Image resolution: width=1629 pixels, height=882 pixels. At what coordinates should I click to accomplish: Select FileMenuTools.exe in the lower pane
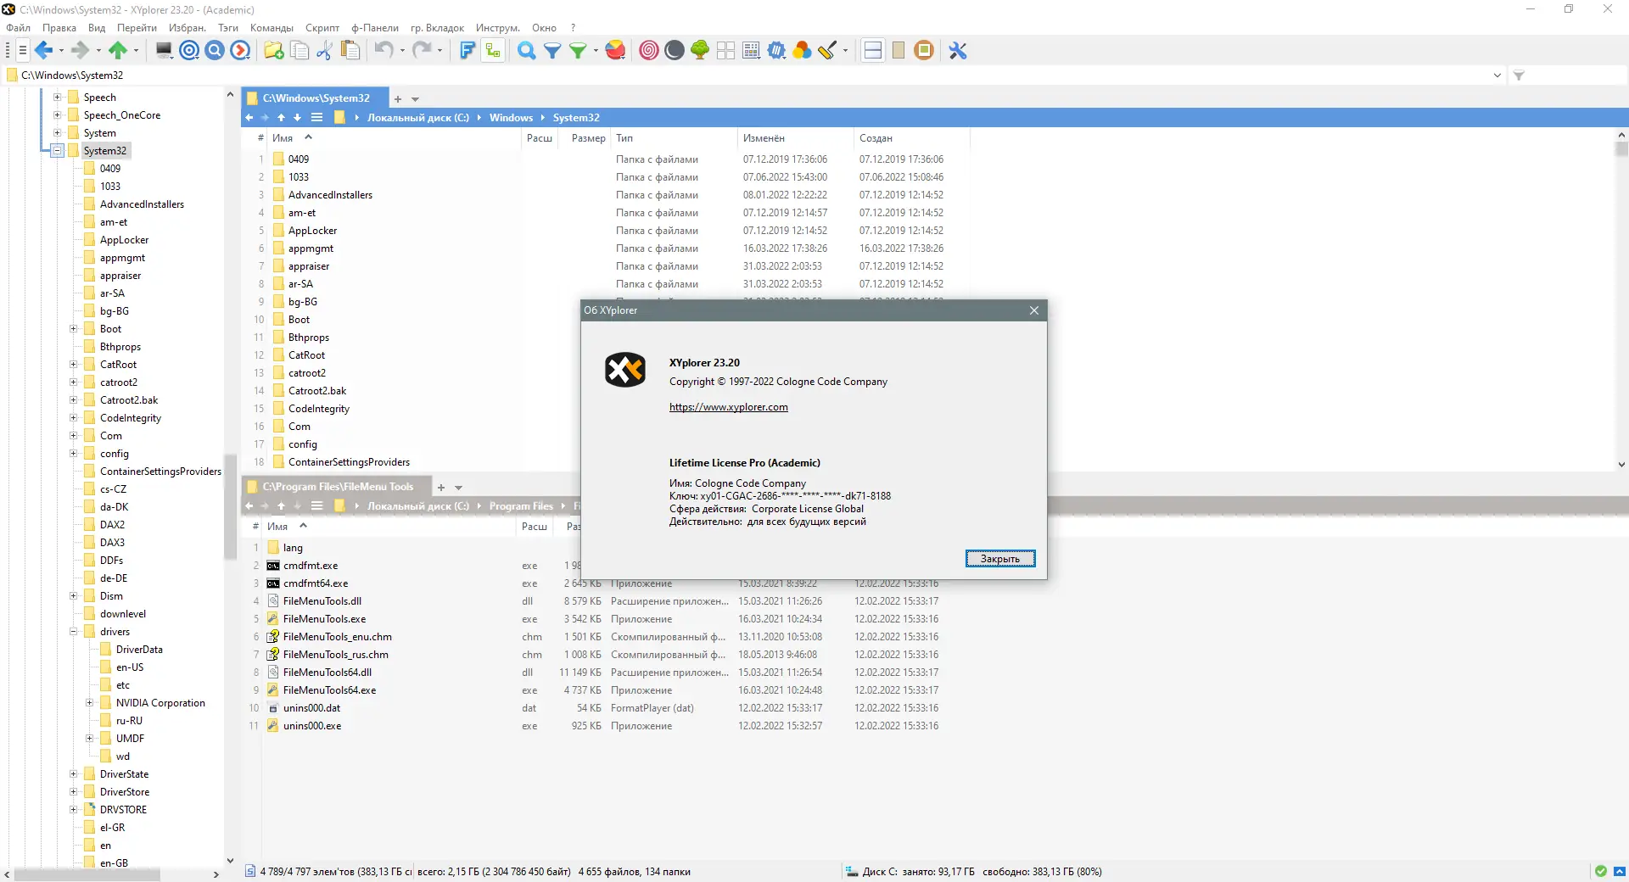point(324,619)
